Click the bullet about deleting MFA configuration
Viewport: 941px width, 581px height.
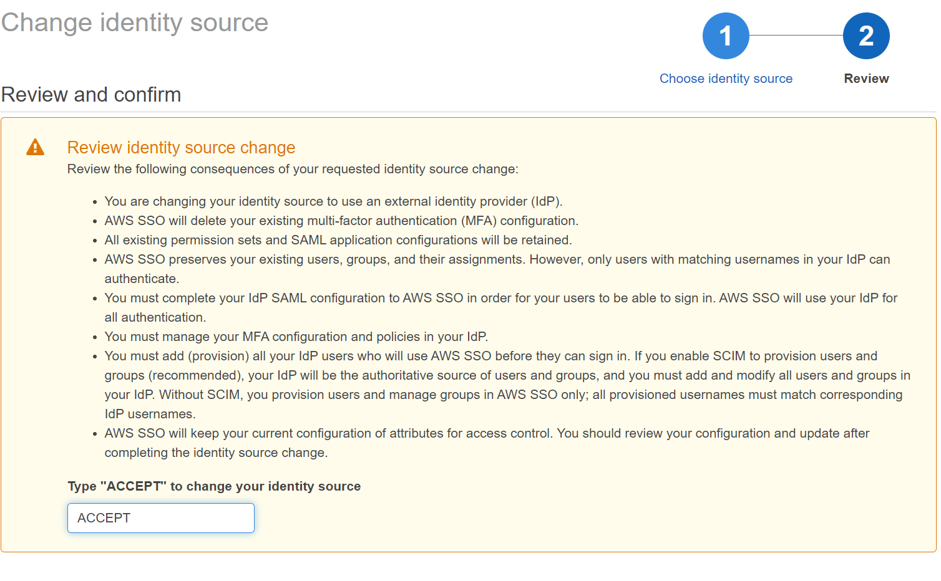click(341, 221)
